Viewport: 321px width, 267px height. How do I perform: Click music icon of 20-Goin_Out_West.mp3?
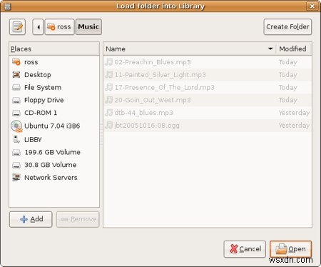(x=109, y=100)
